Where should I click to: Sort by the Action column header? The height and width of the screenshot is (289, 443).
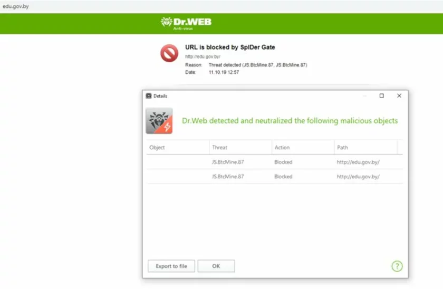click(x=282, y=148)
